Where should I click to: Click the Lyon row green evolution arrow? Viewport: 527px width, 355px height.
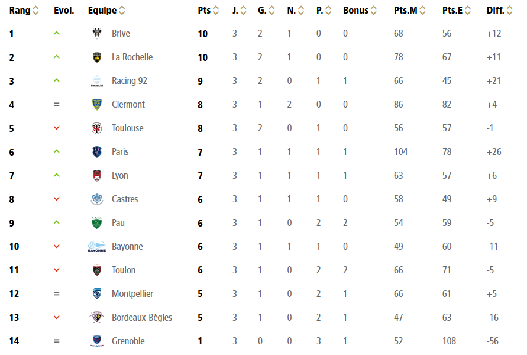(x=57, y=175)
